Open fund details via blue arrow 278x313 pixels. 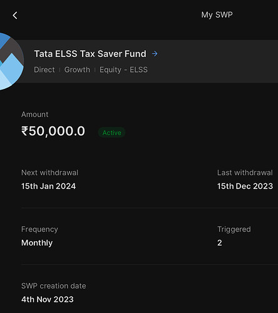pyautogui.click(x=155, y=54)
